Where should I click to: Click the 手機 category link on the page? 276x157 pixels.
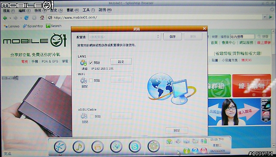[34, 61]
